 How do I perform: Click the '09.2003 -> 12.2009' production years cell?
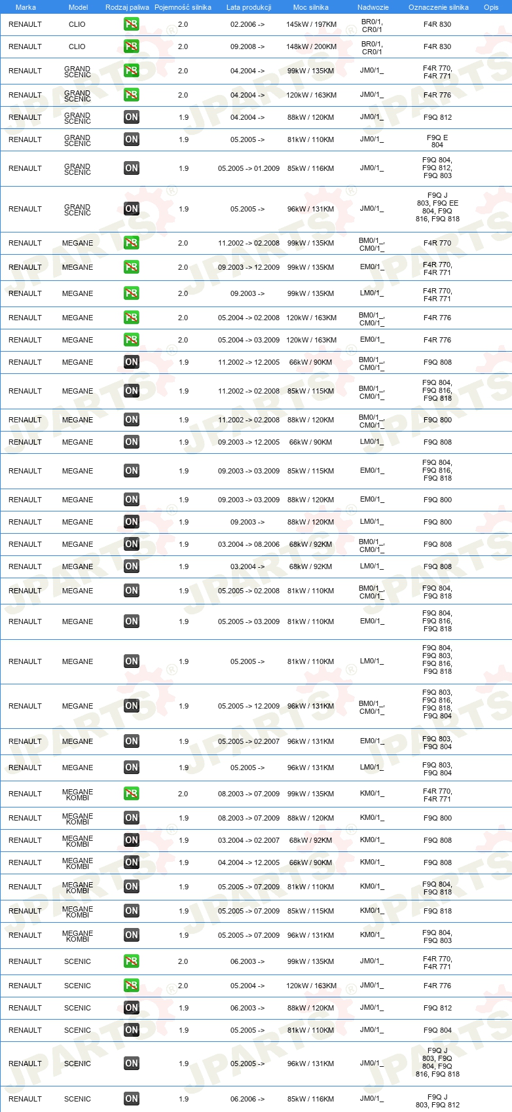click(x=249, y=267)
